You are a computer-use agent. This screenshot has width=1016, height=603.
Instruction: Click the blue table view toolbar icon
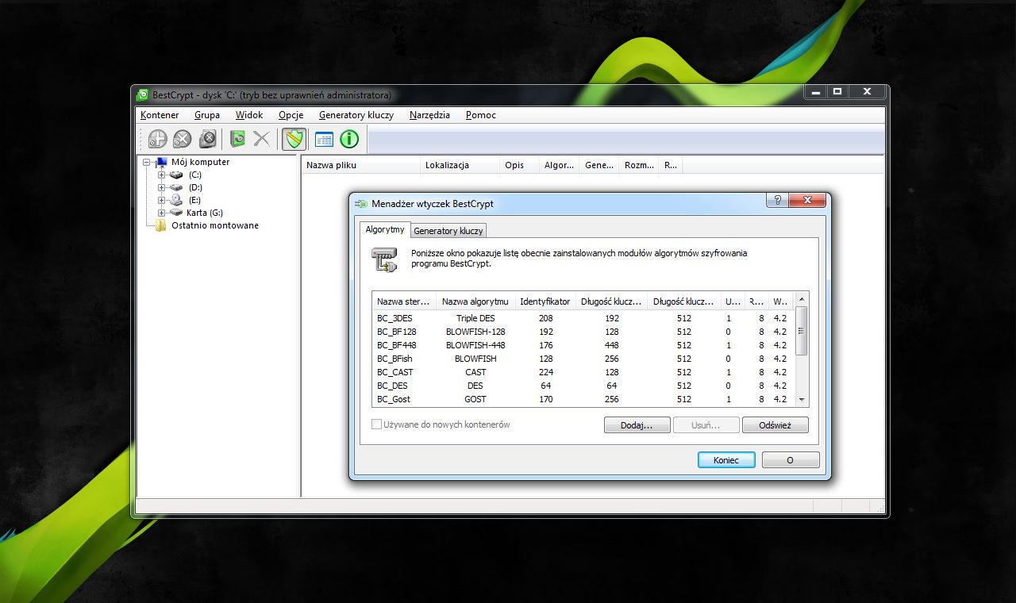coord(324,139)
